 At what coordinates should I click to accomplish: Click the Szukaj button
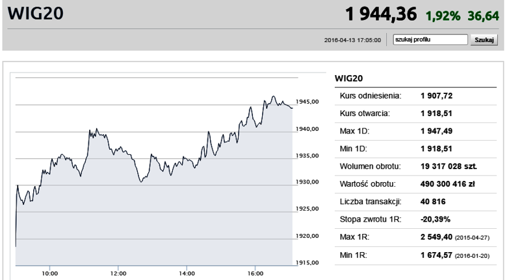(484, 40)
